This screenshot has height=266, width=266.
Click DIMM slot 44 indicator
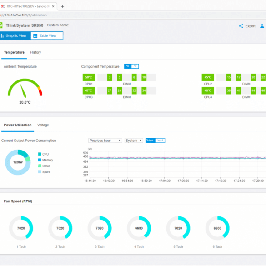(253, 90)
